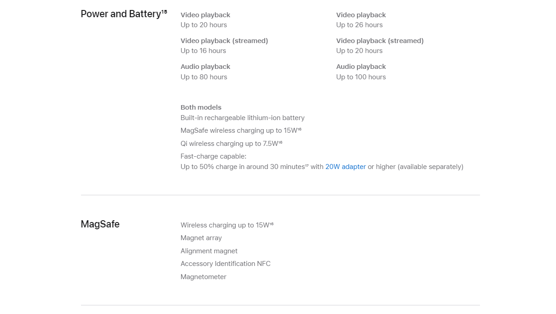Click the Power and Battery heading
This screenshot has width=556, height=314.
(x=121, y=14)
